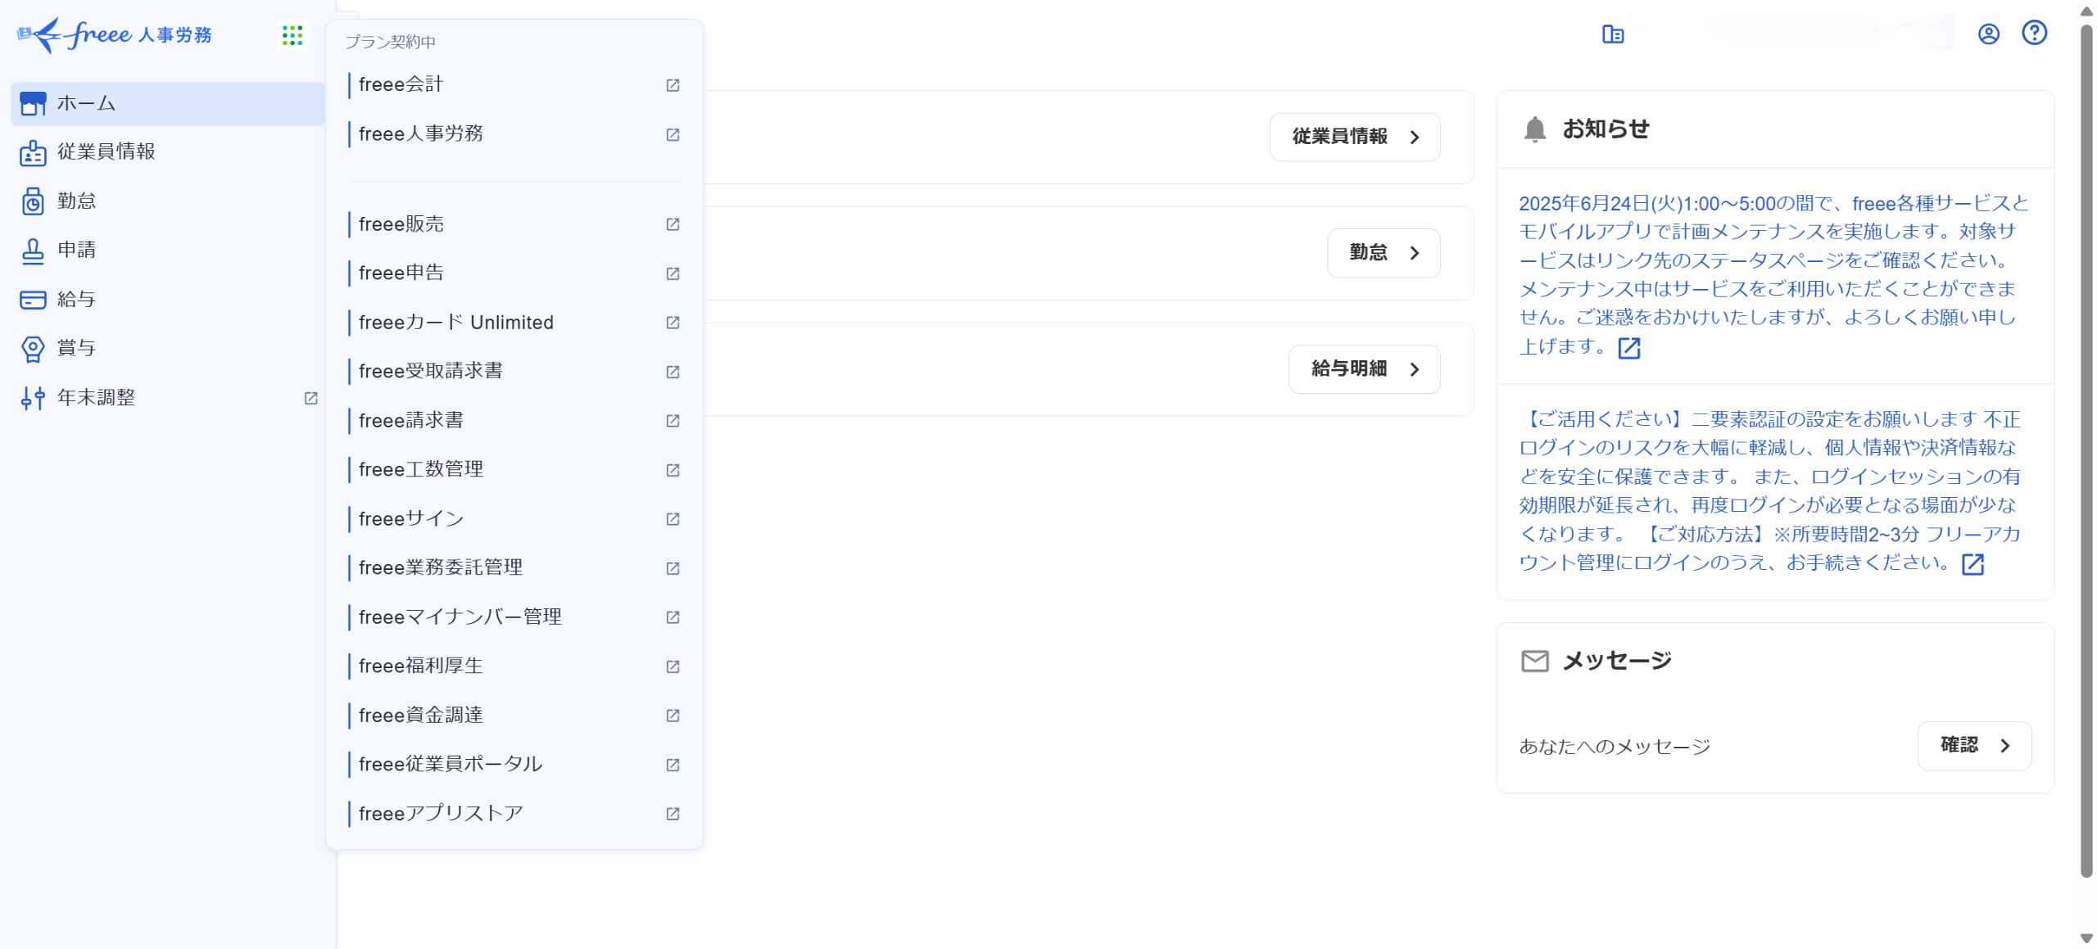Image resolution: width=2097 pixels, height=949 pixels.
Task: Go to 勤怠 in the sidebar
Action: pyautogui.click(x=76, y=201)
